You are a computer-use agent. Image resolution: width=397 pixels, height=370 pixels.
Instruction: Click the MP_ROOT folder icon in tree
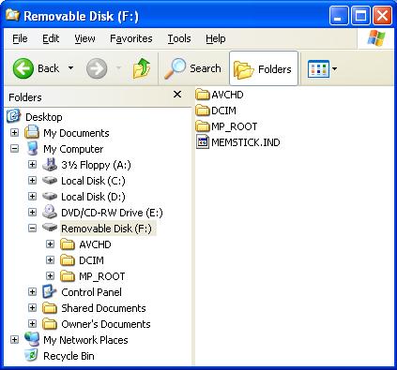[x=68, y=276]
